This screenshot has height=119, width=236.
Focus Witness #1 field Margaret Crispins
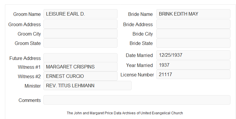pos(80,67)
